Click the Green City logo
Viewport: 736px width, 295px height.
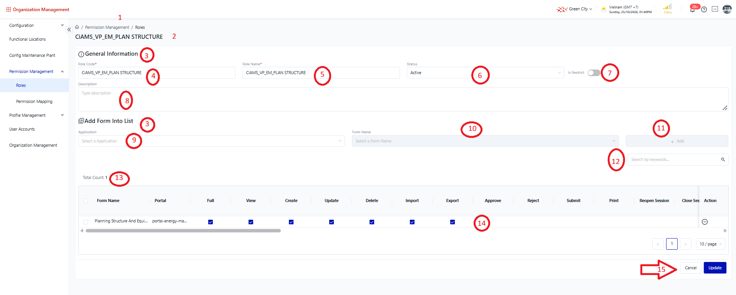coord(562,9)
